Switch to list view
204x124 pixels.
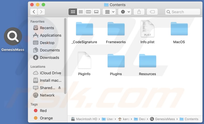[x=81, y=12]
